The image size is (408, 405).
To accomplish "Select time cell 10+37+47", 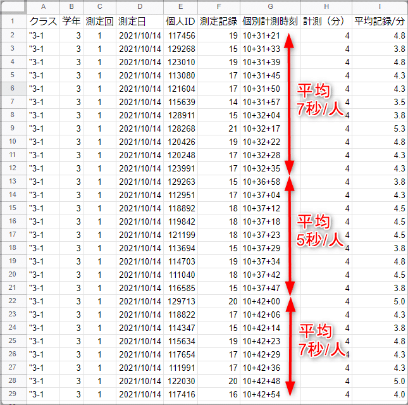I will pos(270,287).
